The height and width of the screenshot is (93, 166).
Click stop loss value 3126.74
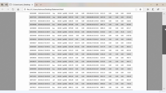coord(77,43)
